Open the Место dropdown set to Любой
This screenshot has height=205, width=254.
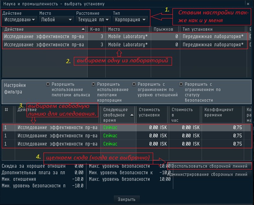pyautogui.click(x=57, y=20)
